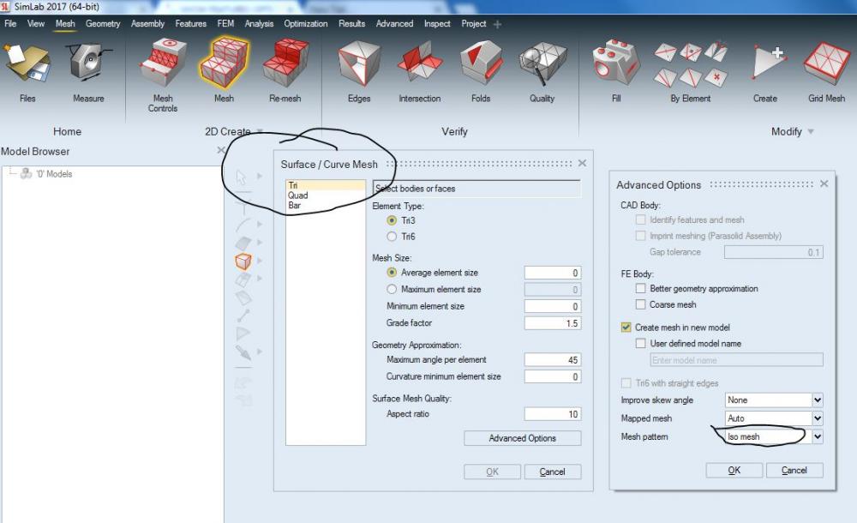Switch to the Assembly tab

point(147,23)
